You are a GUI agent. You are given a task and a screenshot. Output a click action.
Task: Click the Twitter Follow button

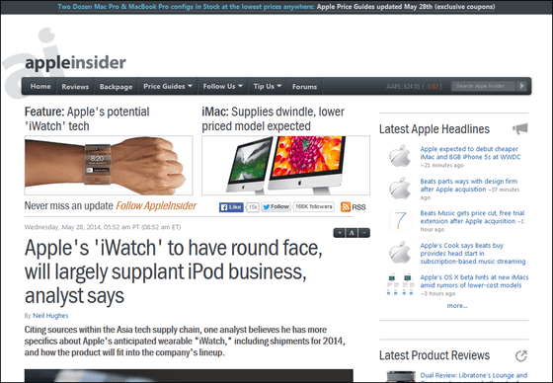click(x=276, y=207)
